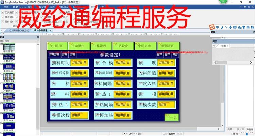Image resolution: width=255 pixels, height=136 pixels.
Task: Click the Sogou microphone voice input icon
Action: tap(231, 27)
